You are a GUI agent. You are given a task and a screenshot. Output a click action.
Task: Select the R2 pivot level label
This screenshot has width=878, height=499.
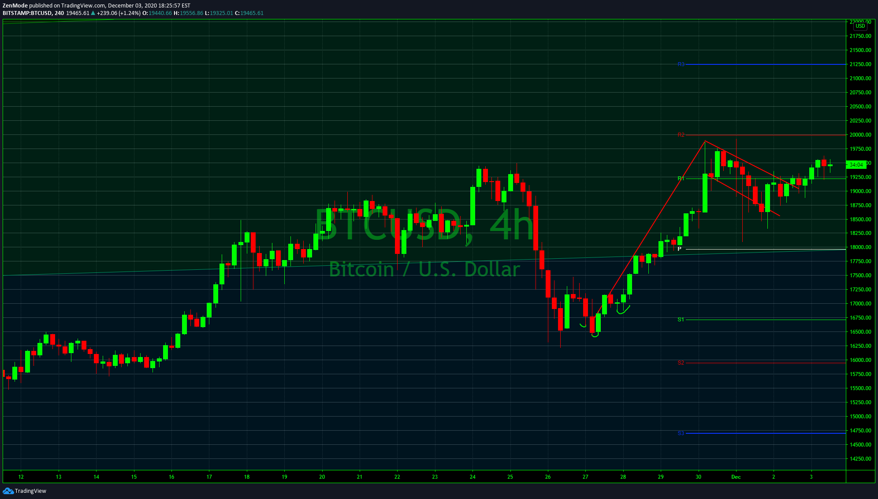click(x=681, y=135)
